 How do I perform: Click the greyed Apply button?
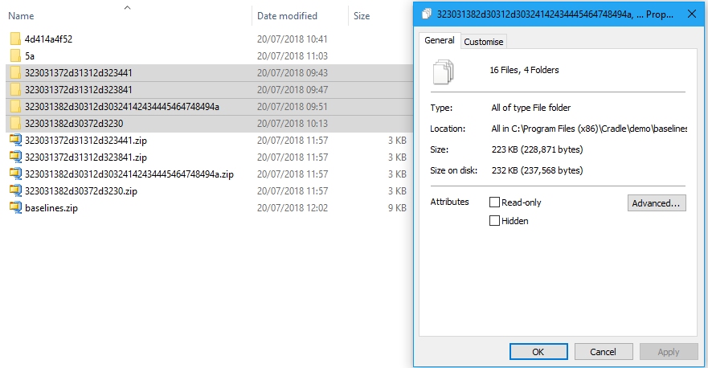[x=669, y=352]
